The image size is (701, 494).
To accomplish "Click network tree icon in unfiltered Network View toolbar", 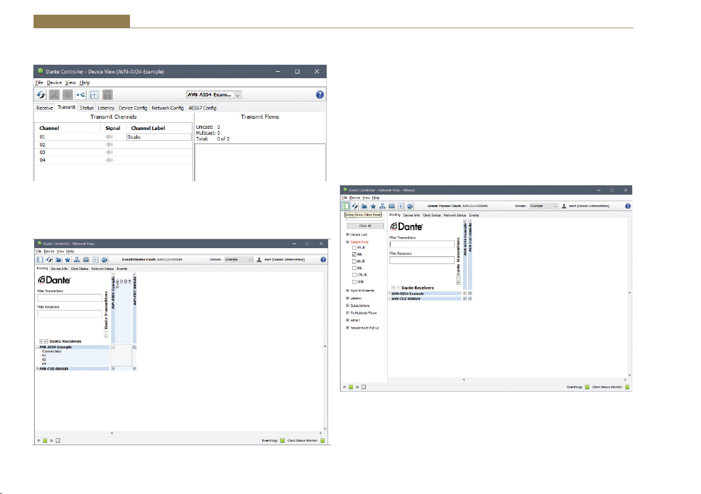I will coord(77,260).
